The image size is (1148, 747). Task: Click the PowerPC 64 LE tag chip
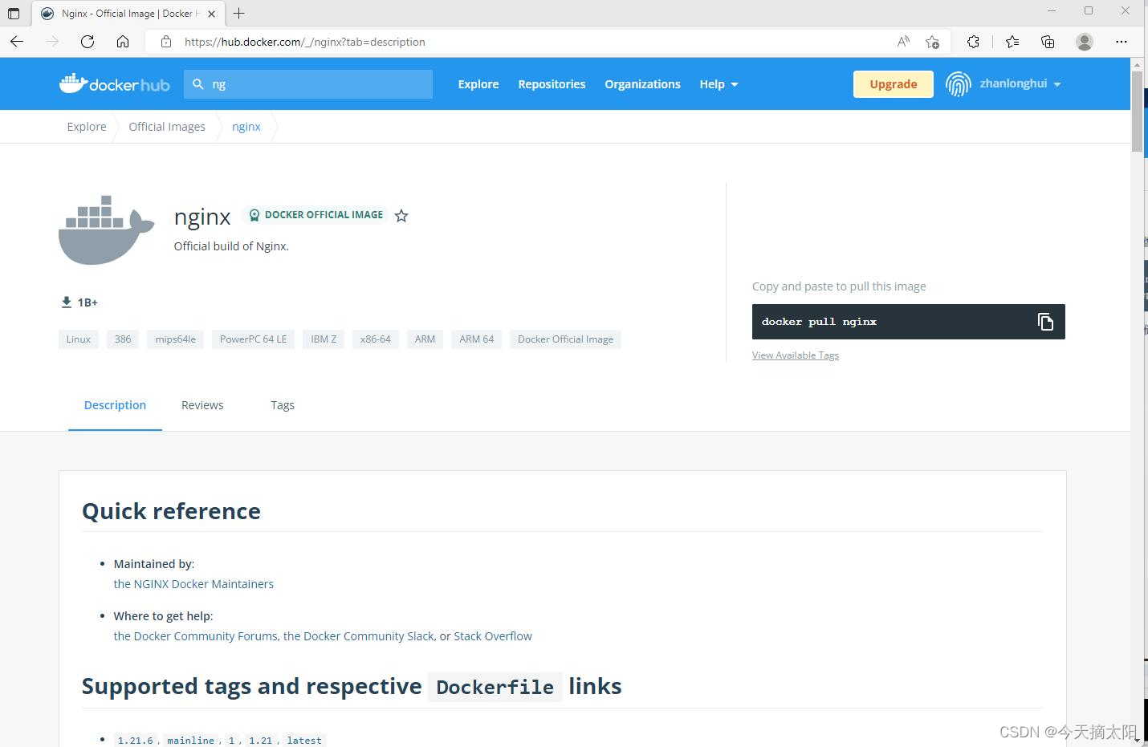(254, 339)
